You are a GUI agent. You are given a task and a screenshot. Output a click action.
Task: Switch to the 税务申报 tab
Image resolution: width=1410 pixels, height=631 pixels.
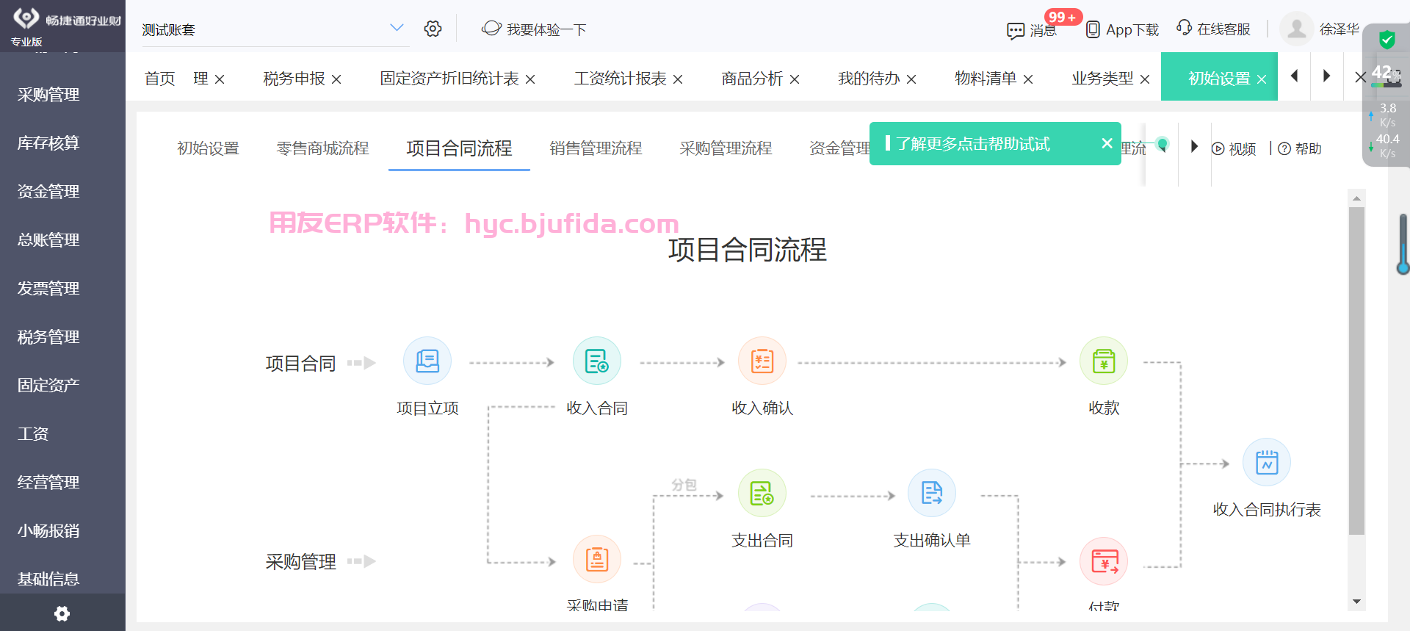[294, 79]
